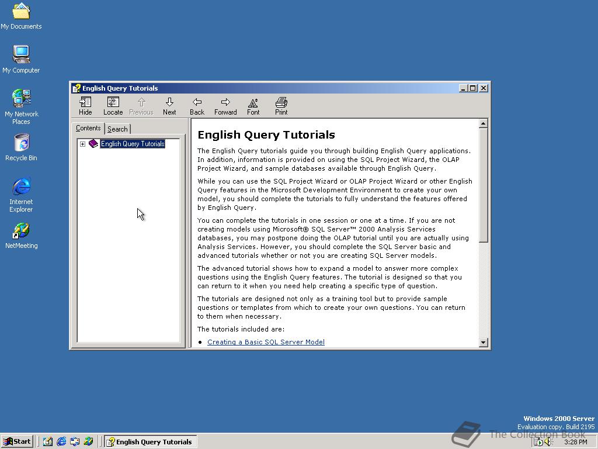Hide the navigation pane with Hide button
Screen dimensions: 598x449
[85, 106]
